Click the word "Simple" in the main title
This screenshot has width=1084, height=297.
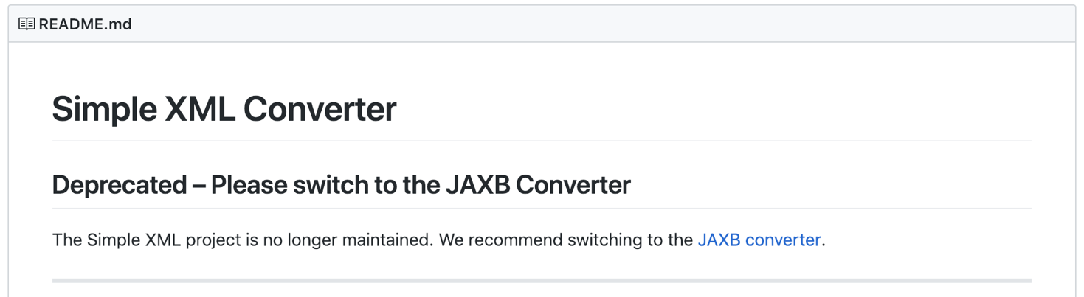click(x=104, y=109)
